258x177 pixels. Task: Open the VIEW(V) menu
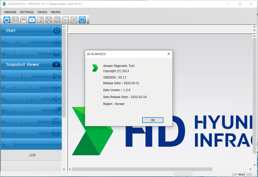42,12
